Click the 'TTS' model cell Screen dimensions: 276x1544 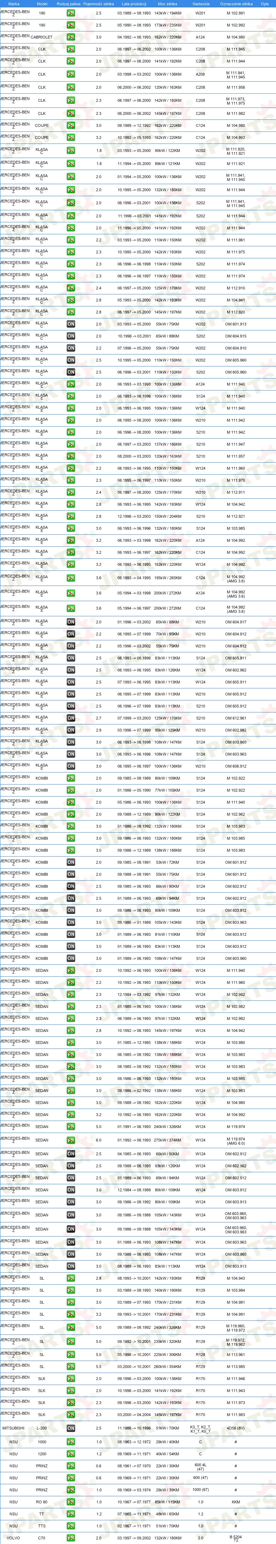pyautogui.click(x=42, y=1526)
